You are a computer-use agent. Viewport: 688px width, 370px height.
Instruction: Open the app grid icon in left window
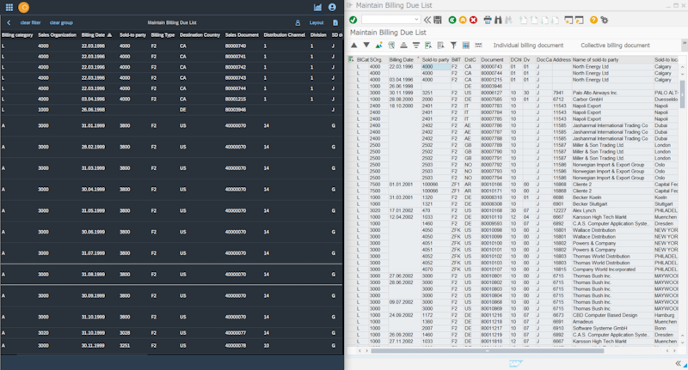(9, 7)
